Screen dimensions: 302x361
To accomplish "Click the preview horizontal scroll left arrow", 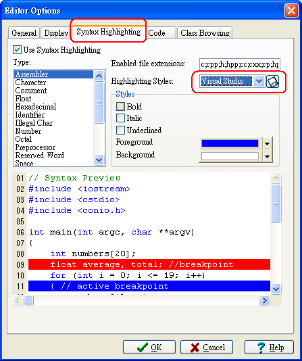I will [x=18, y=300].
